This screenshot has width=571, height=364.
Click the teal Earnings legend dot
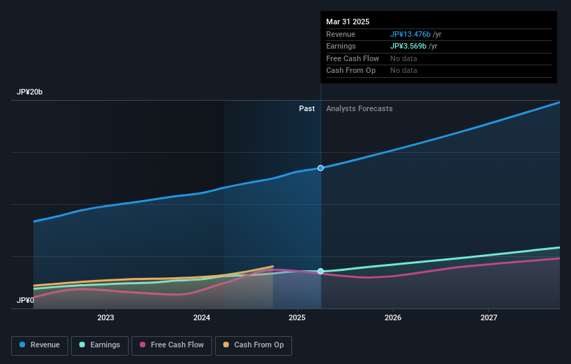tap(82, 345)
